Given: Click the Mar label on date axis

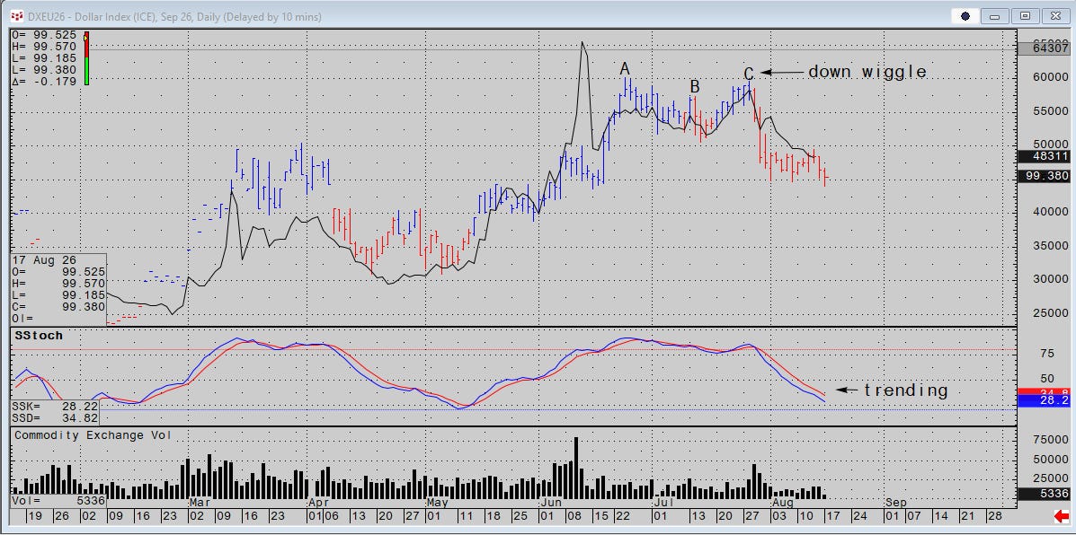Looking at the screenshot, I should 199,502.
